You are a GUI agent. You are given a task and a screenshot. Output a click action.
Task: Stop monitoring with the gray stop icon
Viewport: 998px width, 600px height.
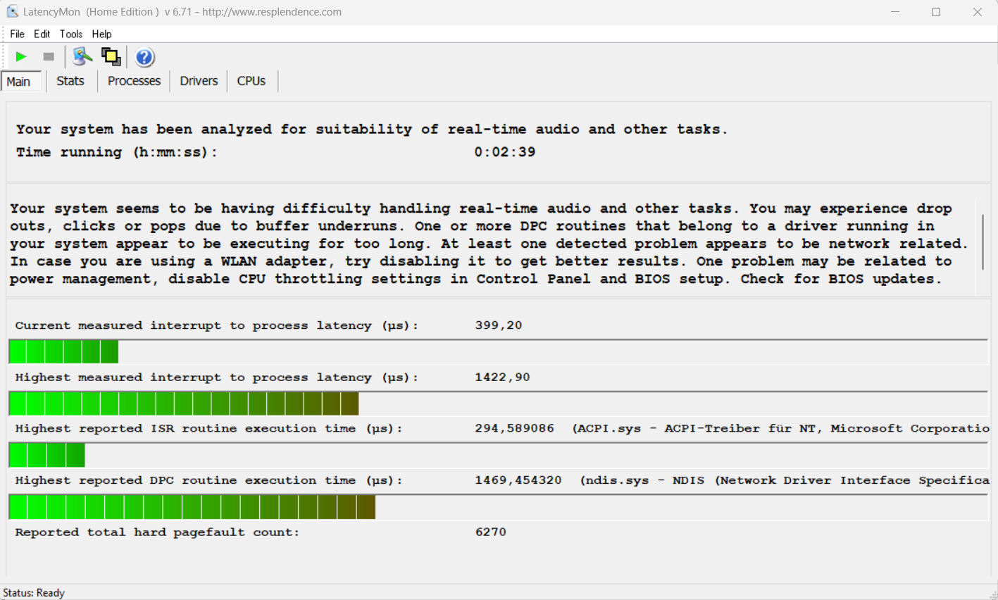49,57
